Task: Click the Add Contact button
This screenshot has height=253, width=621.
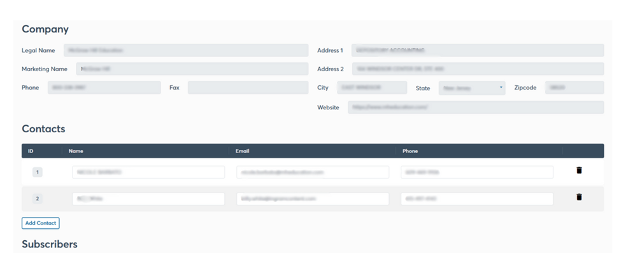Action: [x=40, y=223]
